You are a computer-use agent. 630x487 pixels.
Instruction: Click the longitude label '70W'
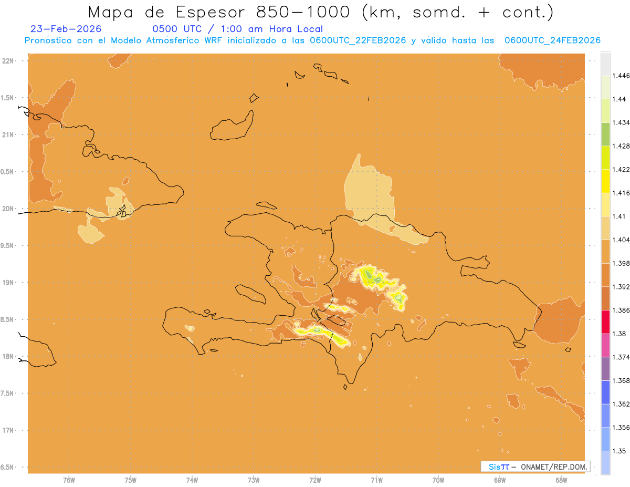[438, 480]
